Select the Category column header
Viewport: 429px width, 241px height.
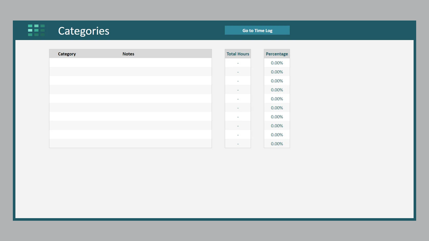(x=67, y=54)
